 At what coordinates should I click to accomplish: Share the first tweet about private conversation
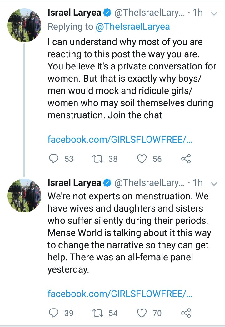click(186, 159)
